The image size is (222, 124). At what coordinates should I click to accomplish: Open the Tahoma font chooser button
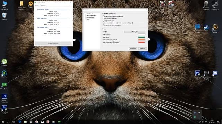[x=135, y=32]
